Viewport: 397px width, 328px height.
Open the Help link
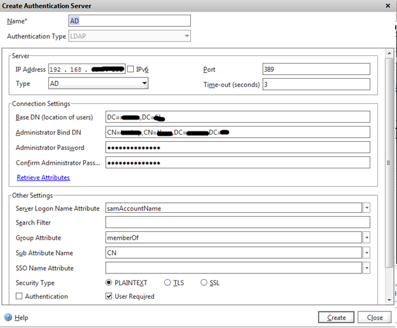pyautogui.click(x=21, y=317)
